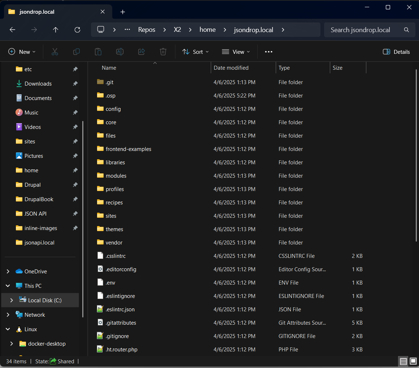The height and width of the screenshot is (368, 419).
Task: Click the Repos breadcrumb
Action: (x=147, y=30)
